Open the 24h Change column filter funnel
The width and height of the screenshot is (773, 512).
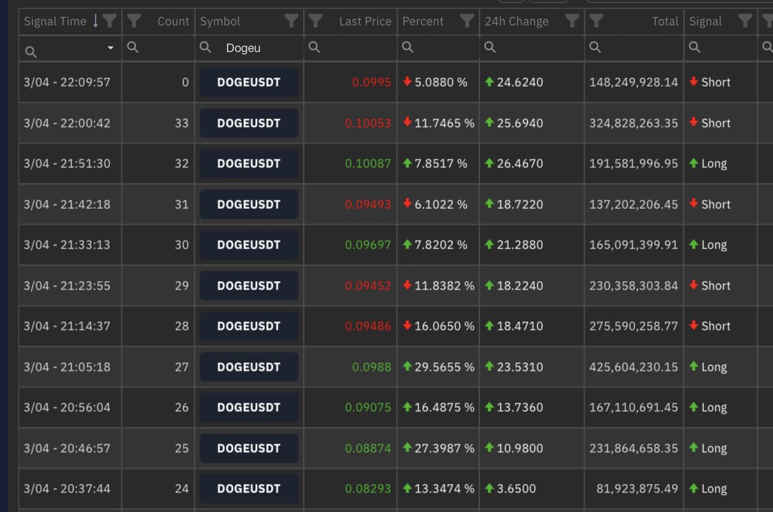572,21
